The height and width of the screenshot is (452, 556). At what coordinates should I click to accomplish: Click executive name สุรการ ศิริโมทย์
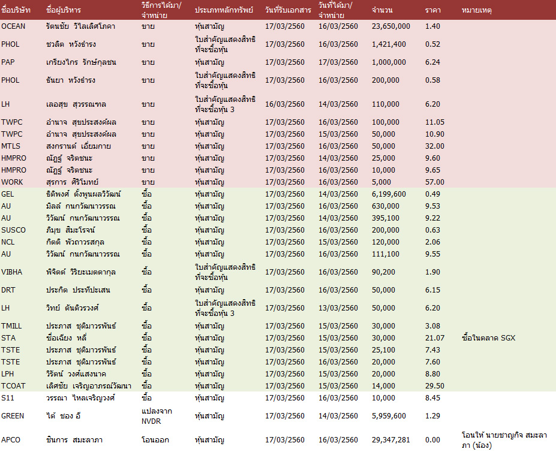click(x=73, y=182)
